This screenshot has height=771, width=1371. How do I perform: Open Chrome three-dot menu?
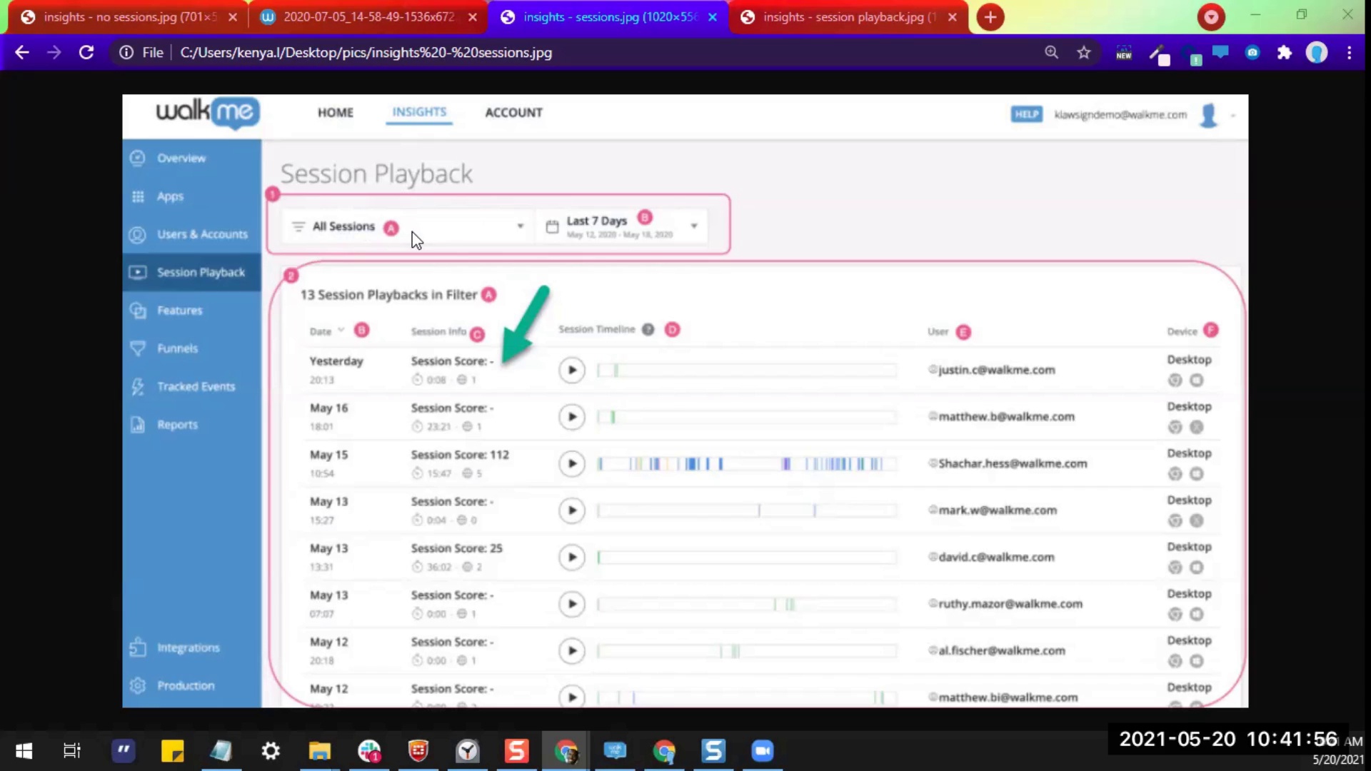pyautogui.click(x=1349, y=52)
